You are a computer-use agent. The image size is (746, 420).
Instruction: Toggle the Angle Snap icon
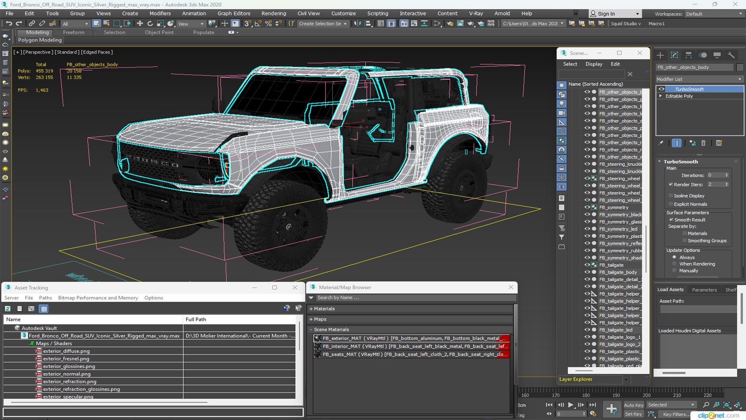point(258,24)
